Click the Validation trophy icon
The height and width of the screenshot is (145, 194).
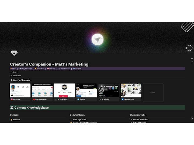tap(35, 68)
